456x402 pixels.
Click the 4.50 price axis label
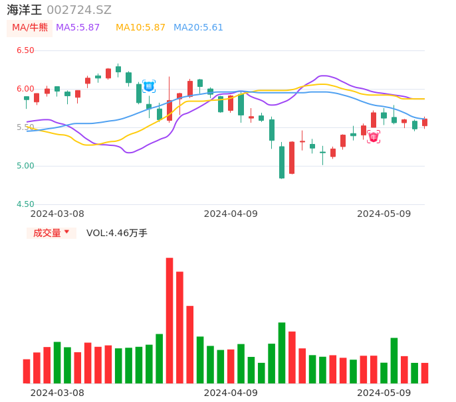[25, 204]
